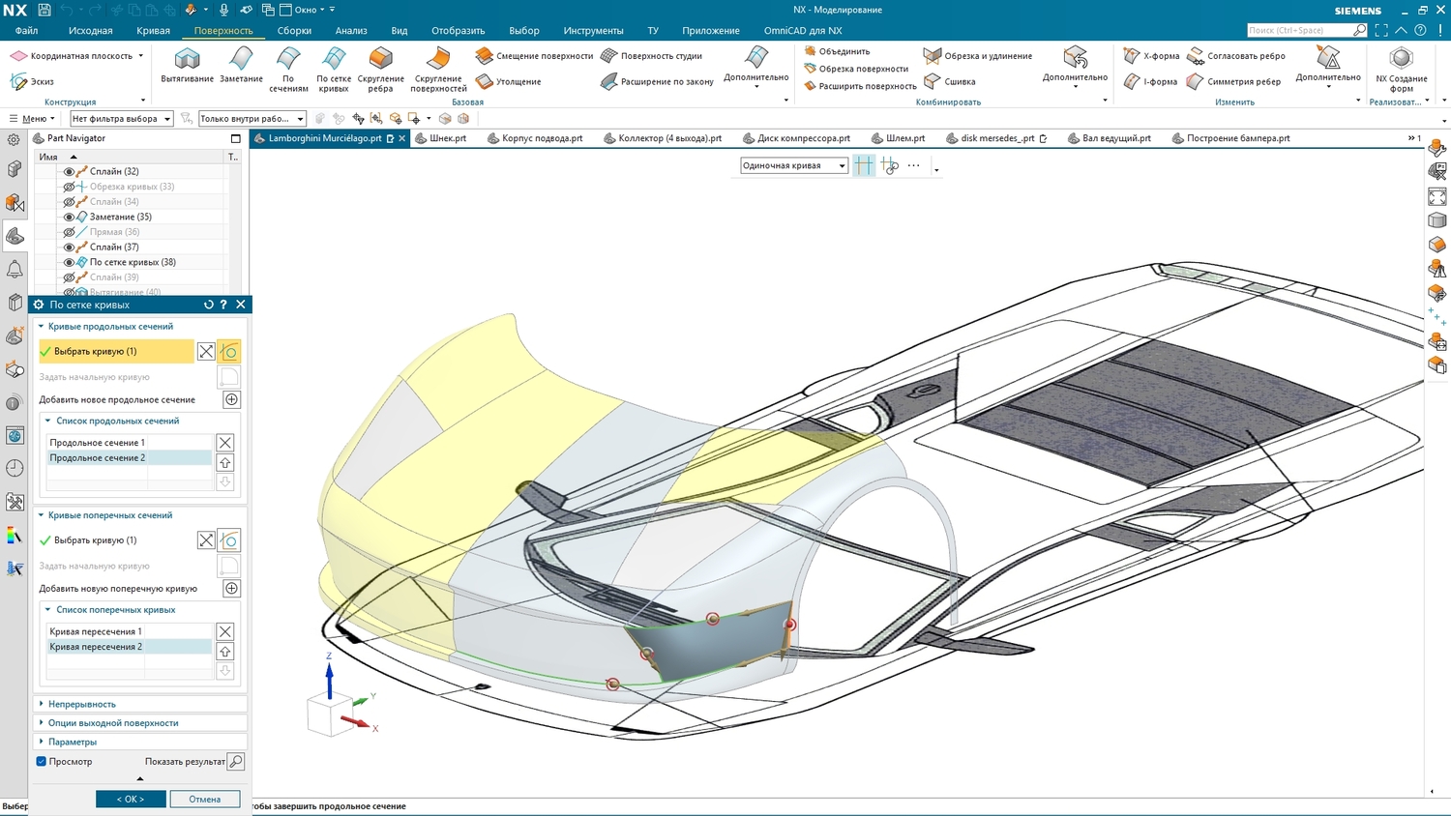Open the Скругление ребра tool
1451x816 pixels.
pyautogui.click(x=381, y=59)
